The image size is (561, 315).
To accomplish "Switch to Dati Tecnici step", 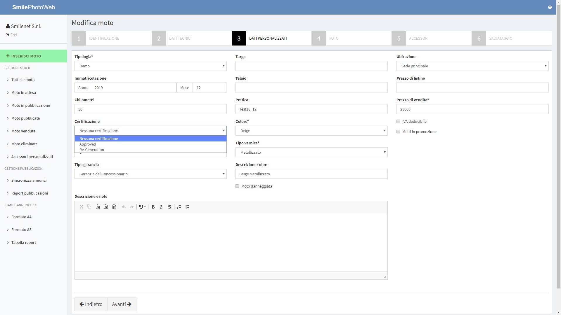I will point(180,38).
